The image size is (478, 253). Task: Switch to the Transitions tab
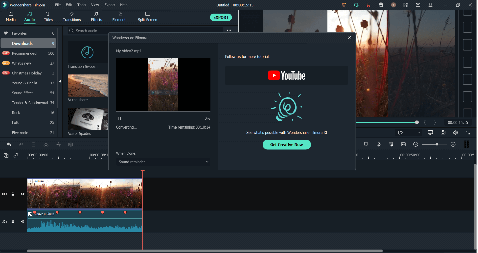(x=72, y=17)
